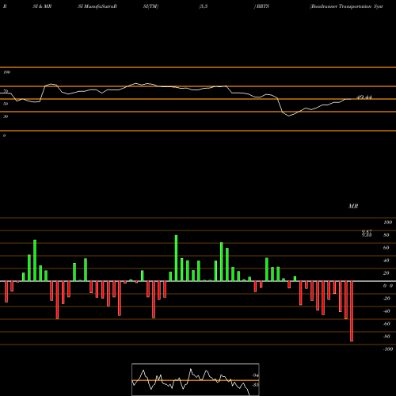Click the Roadrunner Transportation company name

click(346, 6)
